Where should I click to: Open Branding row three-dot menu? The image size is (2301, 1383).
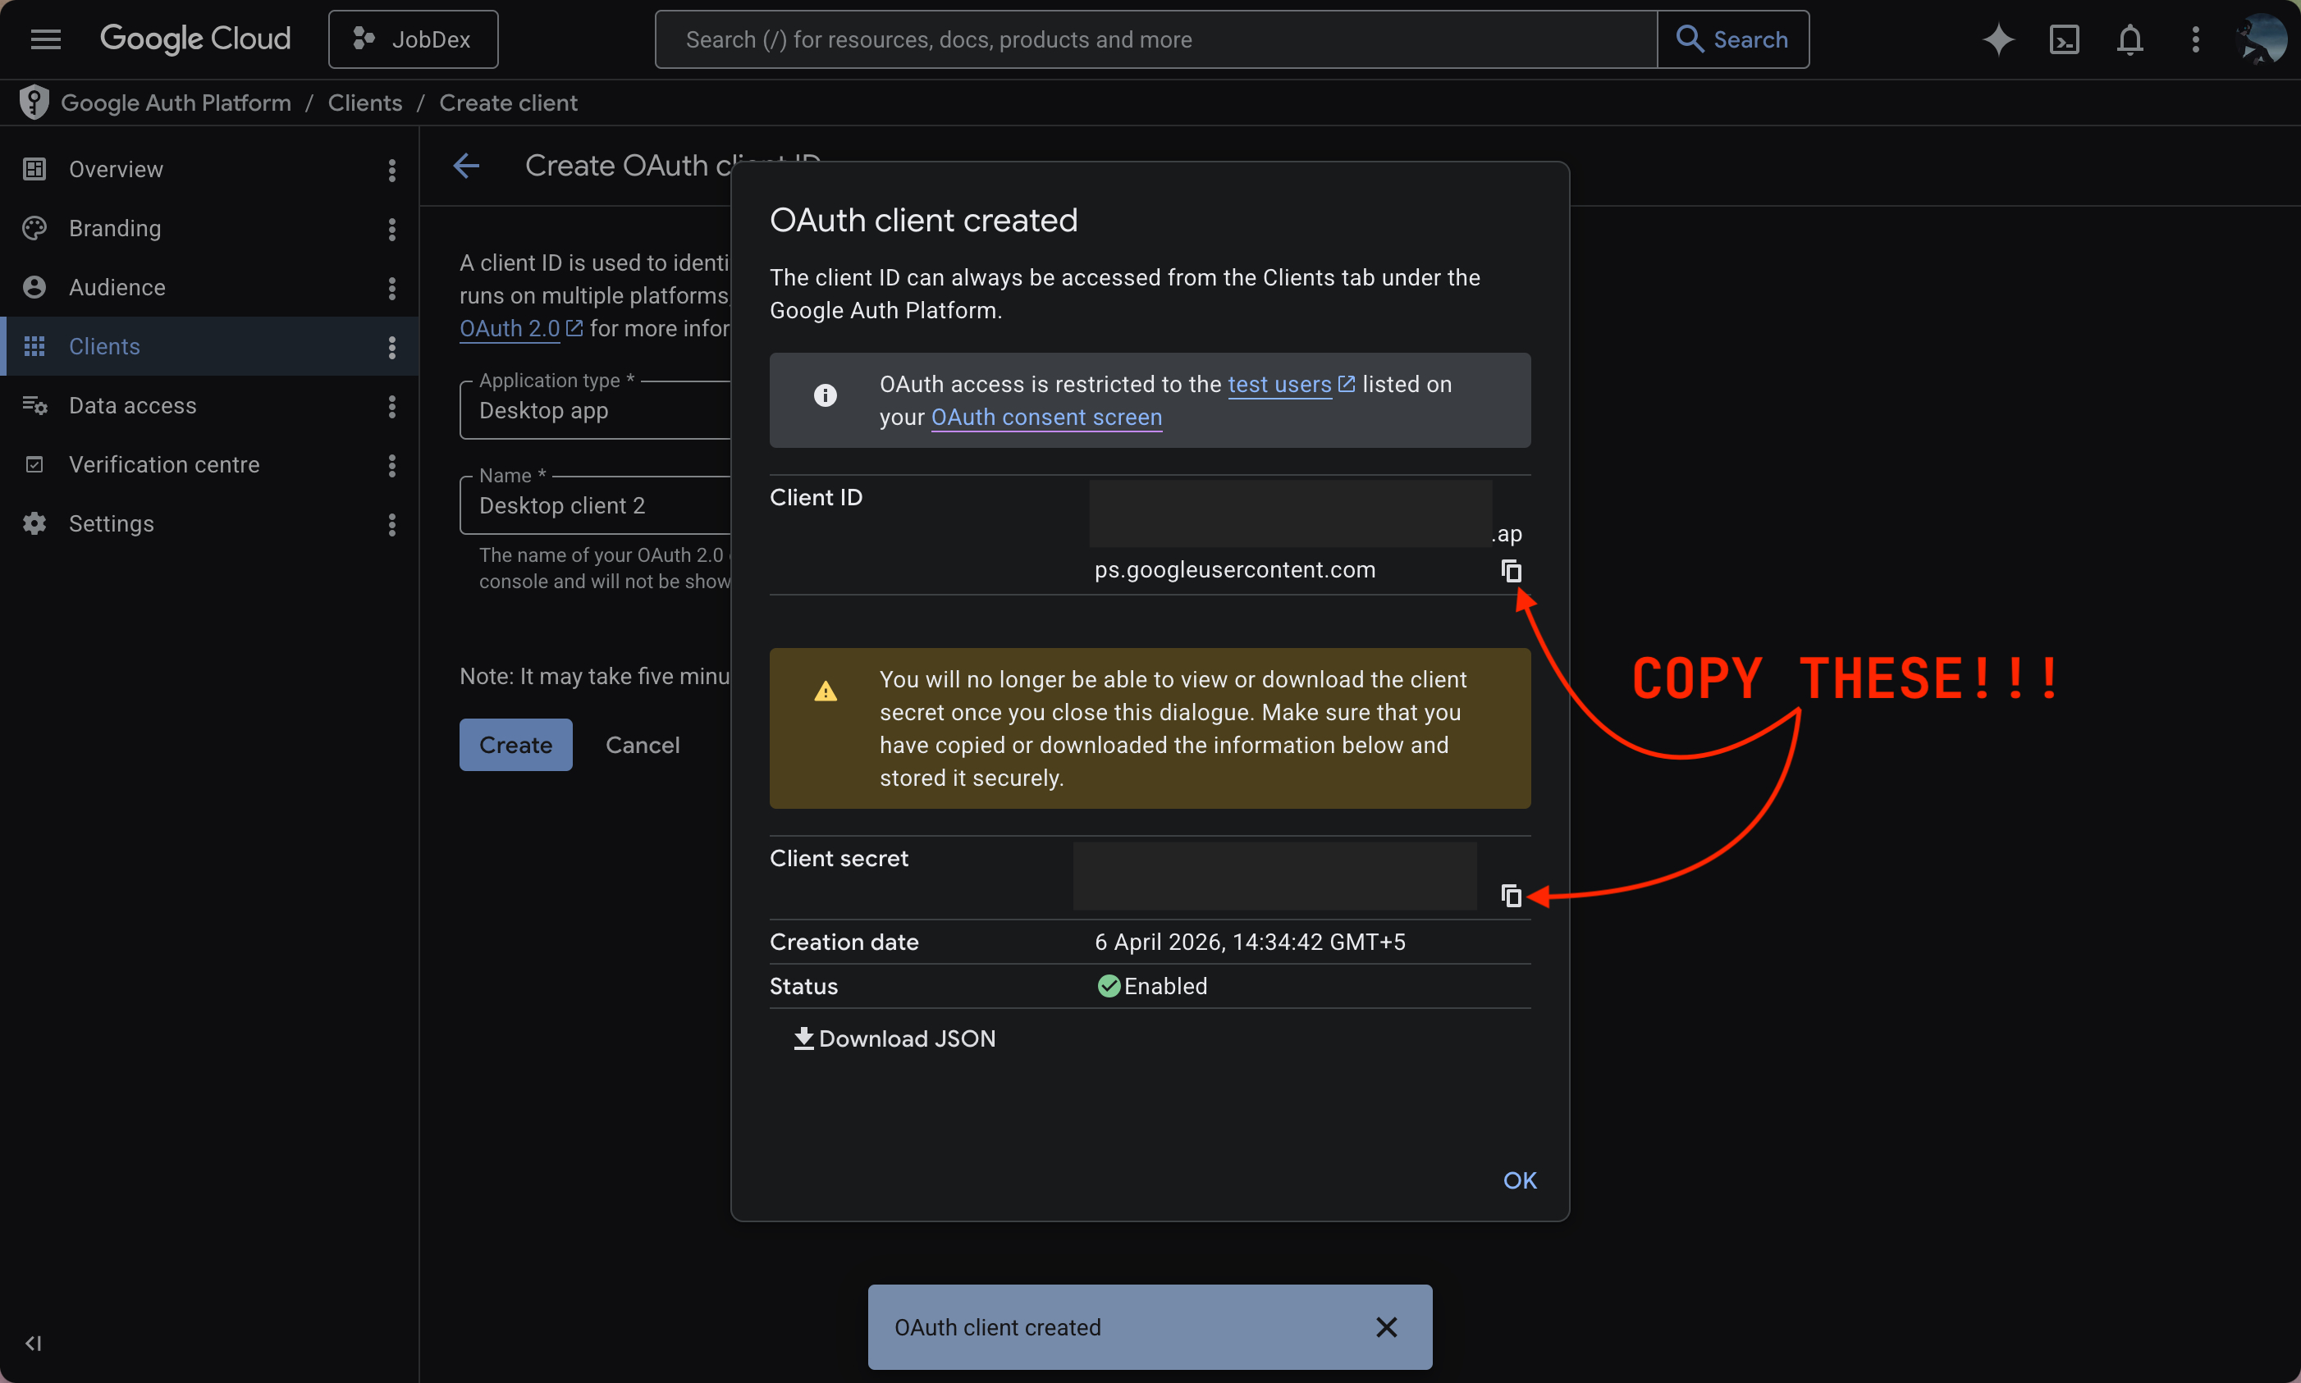click(x=391, y=229)
